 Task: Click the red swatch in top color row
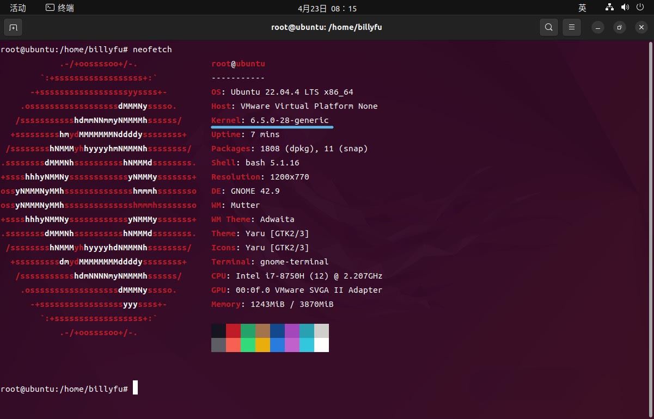(233, 331)
